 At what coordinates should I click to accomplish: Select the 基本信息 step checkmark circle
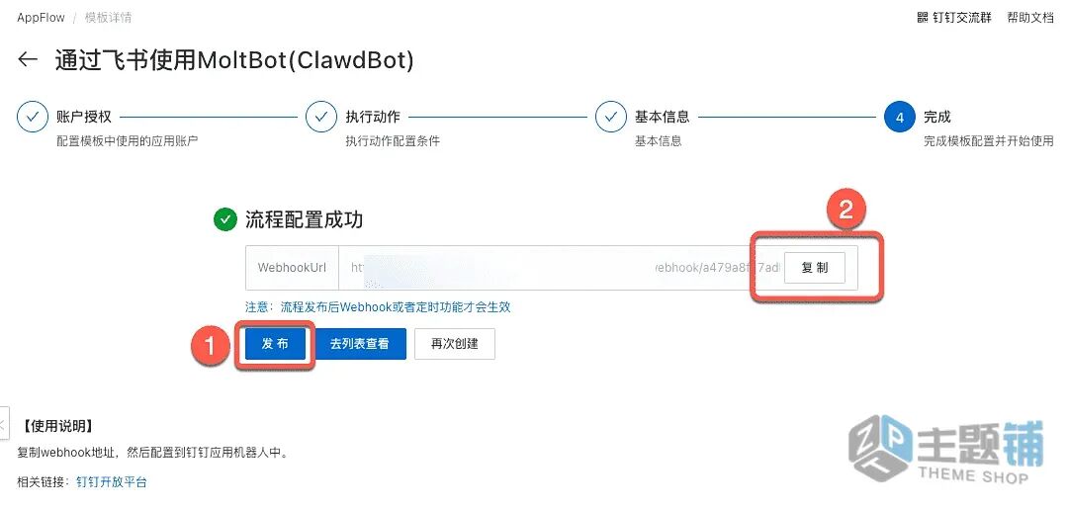click(x=611, y=117)
